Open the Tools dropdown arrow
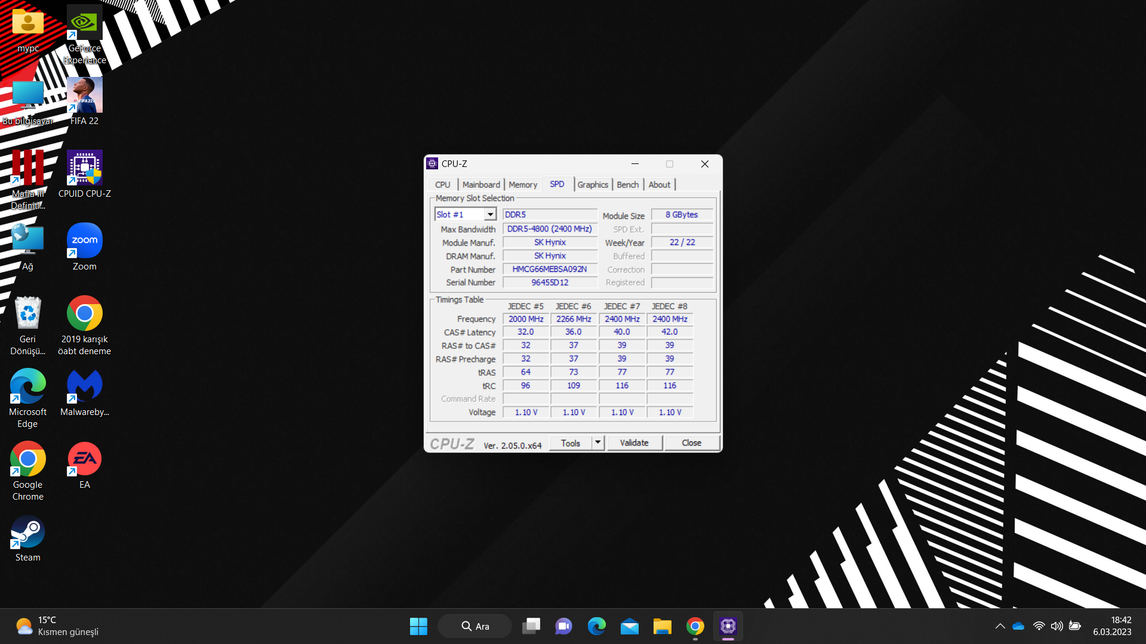 [x=597, y=442]
